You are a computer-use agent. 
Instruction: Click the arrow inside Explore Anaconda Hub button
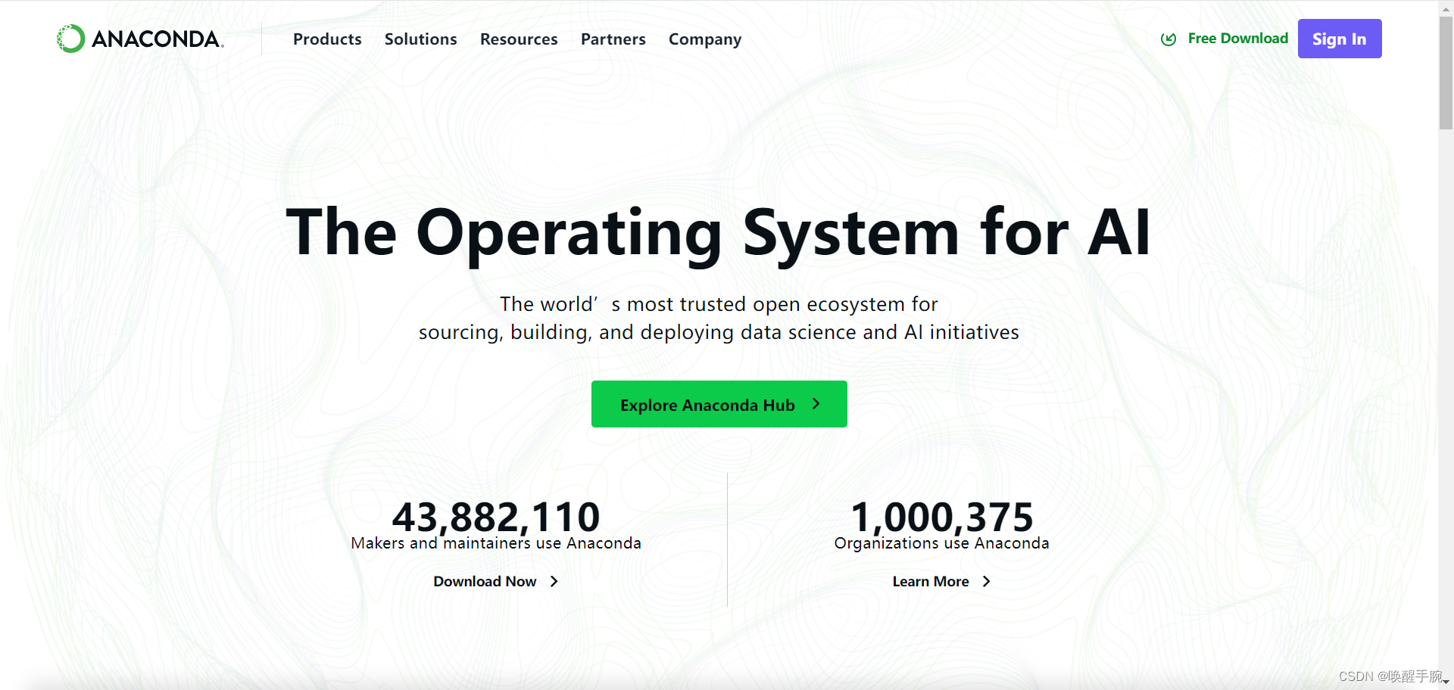click(816, 404)
